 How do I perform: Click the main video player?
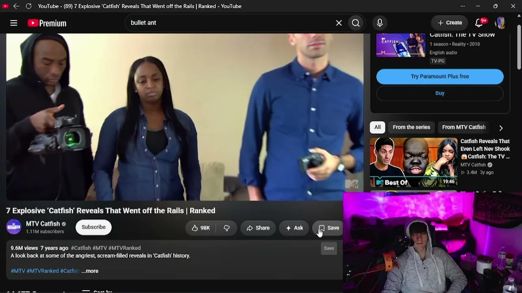(x=185, y=117)
